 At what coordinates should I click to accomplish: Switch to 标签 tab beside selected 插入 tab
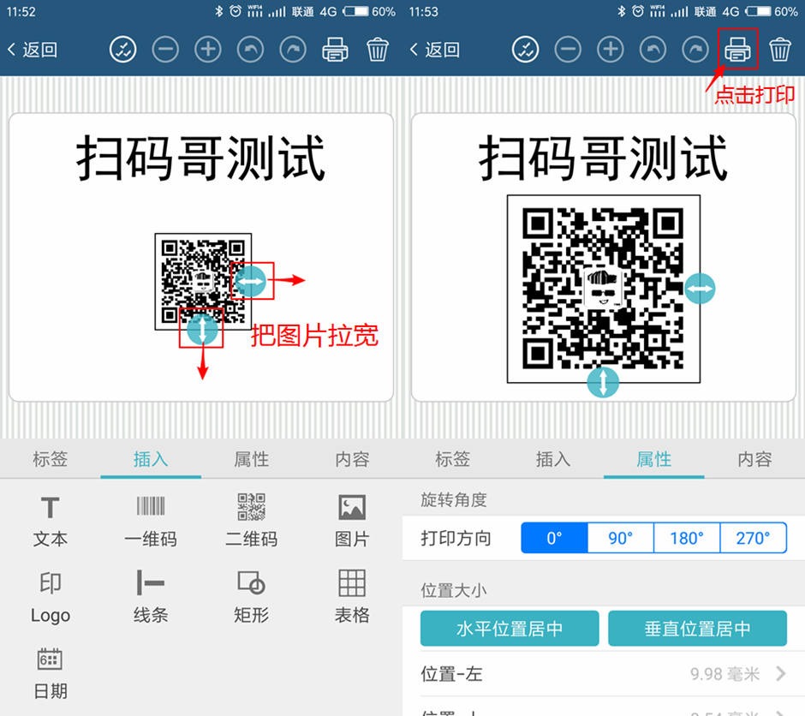click(x=51, y=459)
